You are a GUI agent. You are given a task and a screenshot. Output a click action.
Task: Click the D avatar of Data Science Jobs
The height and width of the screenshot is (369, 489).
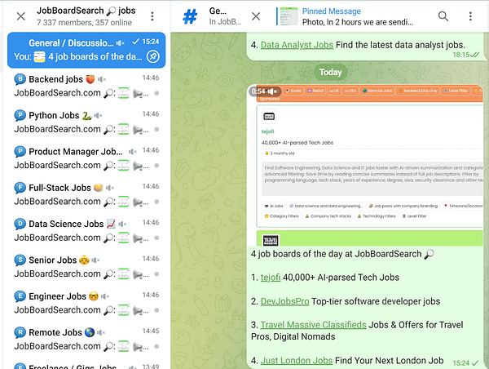click(20, 225)
